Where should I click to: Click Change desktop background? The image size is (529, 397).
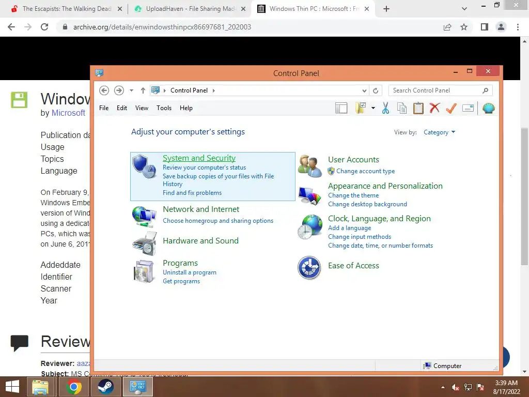coord(367,204)
